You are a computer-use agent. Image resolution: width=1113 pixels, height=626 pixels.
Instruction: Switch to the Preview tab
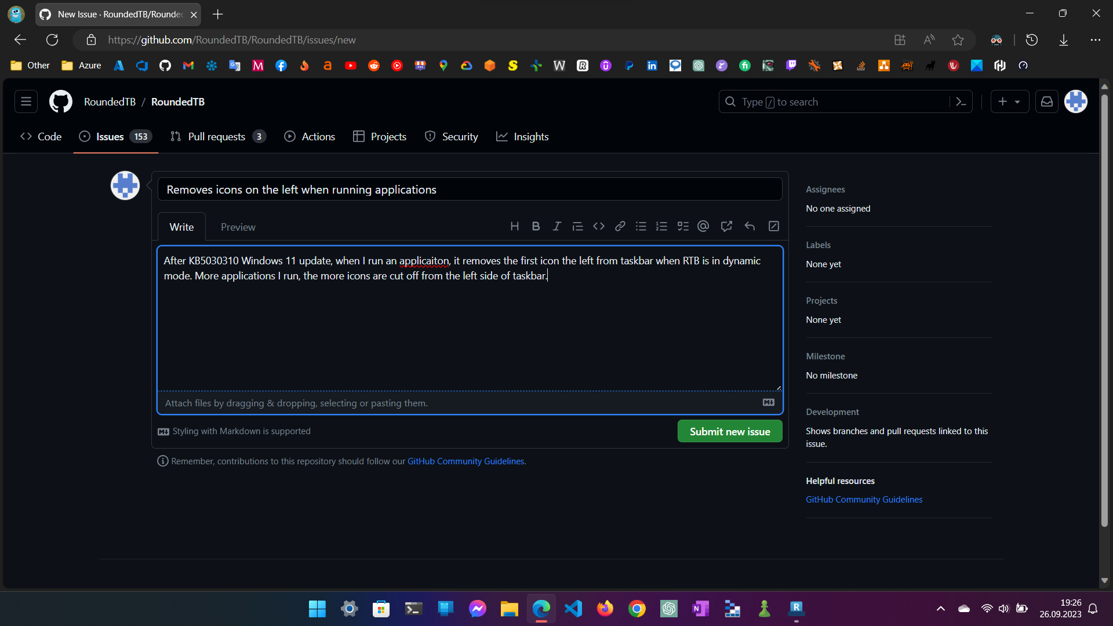coord(238,227)
